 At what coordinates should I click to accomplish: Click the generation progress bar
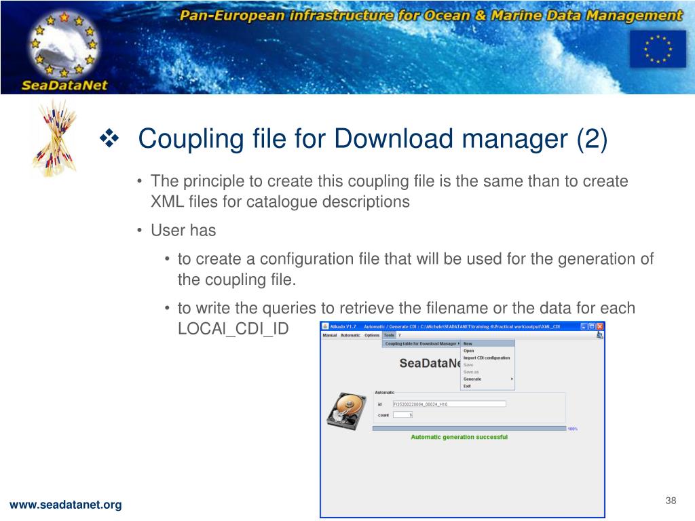[x=469, y=429]
